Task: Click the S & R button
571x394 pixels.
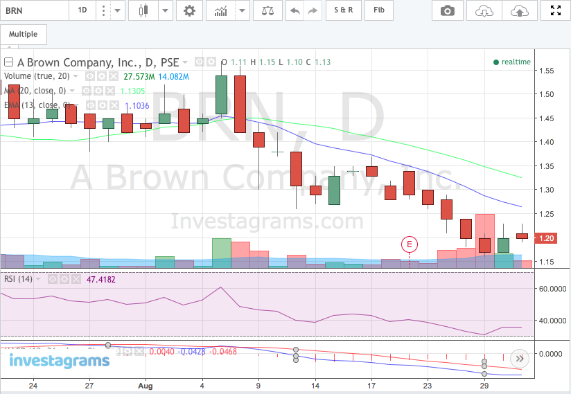Action: (344, 10)
